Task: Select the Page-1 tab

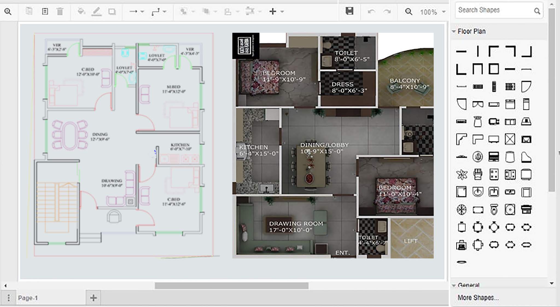Action: pyautogui.click(x=28, y=298)
